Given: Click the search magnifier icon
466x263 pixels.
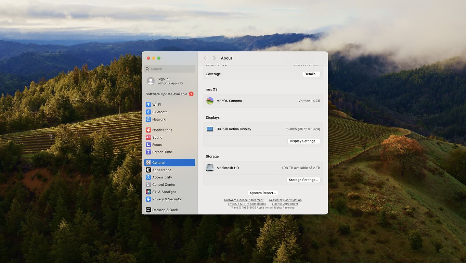Looking at the screenshot, I should tap(147, 69).
